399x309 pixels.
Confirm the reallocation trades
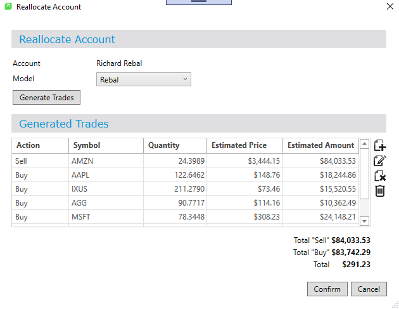(x=327, y=289)
